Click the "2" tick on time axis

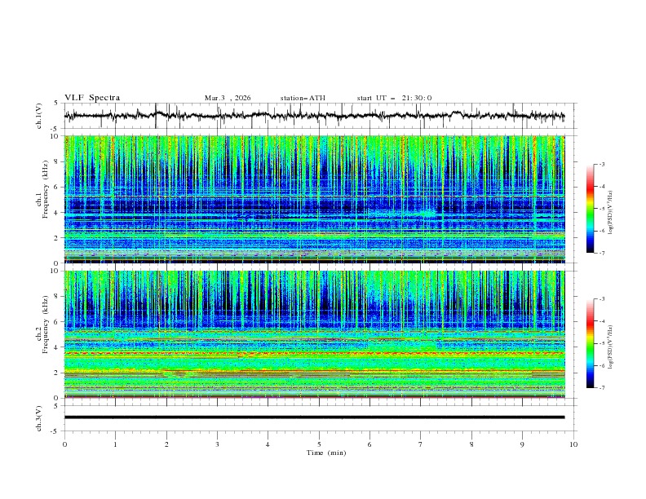[166, 444]
